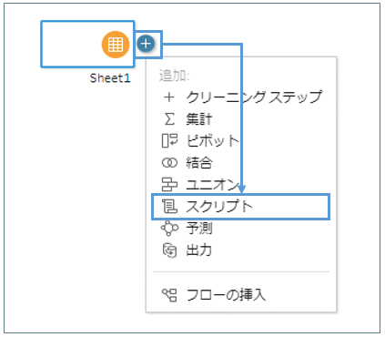This screenshot has height=337, width=385.
Task: Click the flow insert icon at the menu bottom
Action: point(169,295)
